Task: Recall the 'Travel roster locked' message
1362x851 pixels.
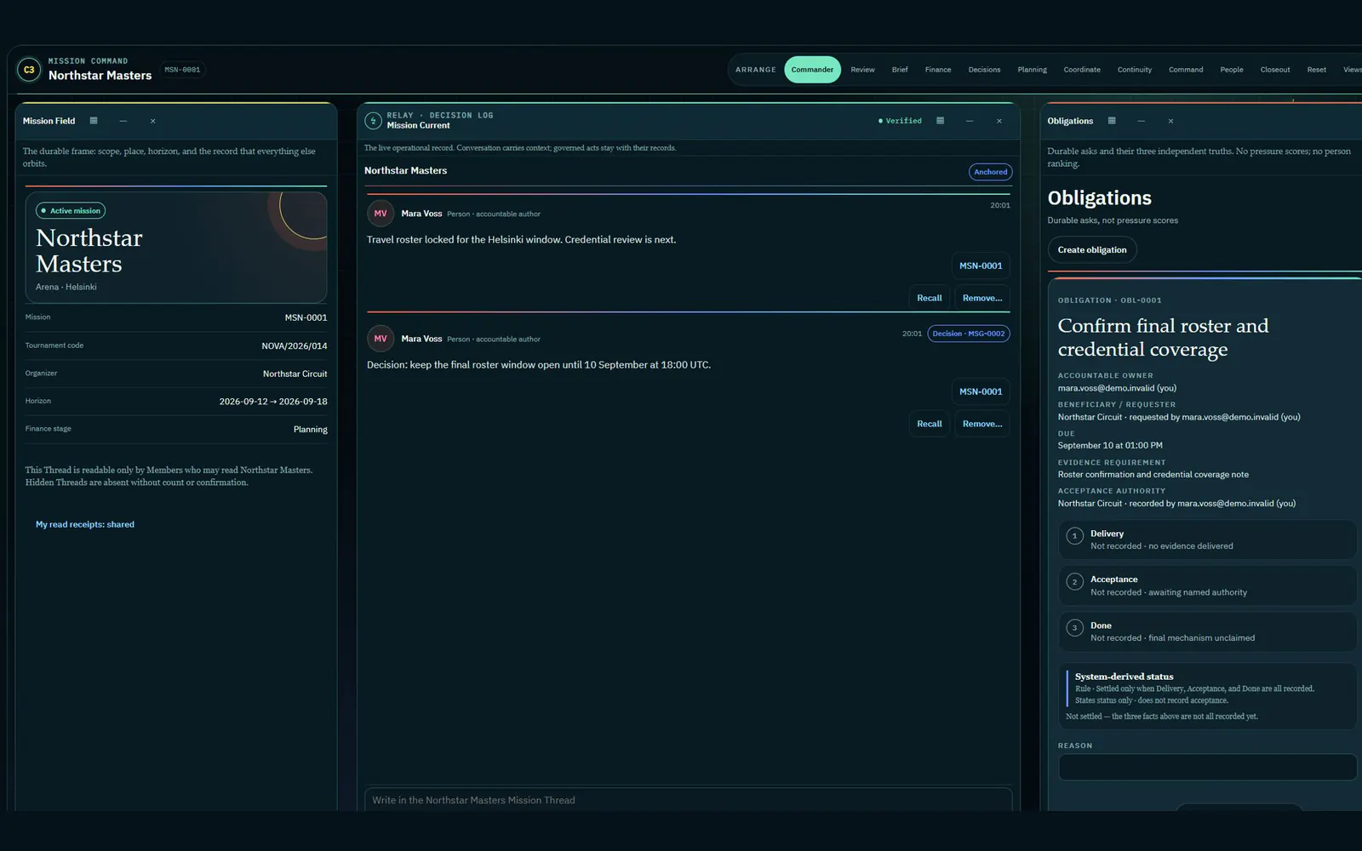Action: click(929, 298)
